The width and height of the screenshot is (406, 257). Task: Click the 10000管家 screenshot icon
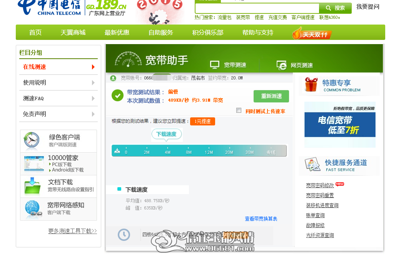click(34, 163)
